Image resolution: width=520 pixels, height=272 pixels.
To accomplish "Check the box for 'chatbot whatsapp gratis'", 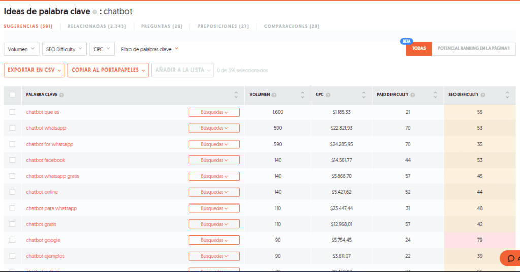I will click(x=12, y=176).
